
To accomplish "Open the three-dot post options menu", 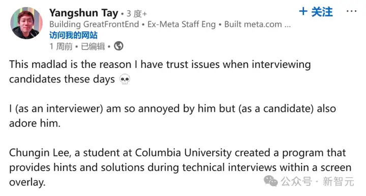I will click(x=351, y=11).
